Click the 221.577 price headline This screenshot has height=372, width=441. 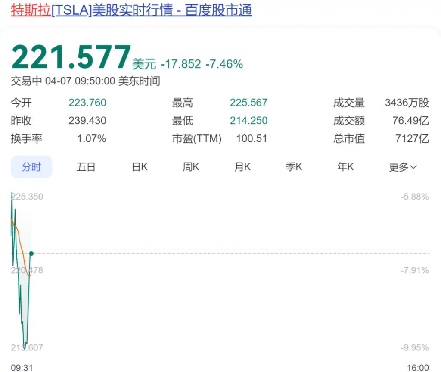pos(71,57)
